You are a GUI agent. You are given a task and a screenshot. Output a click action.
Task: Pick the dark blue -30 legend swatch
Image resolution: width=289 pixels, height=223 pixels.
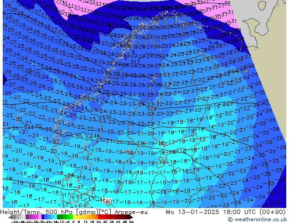click(43, 217)
